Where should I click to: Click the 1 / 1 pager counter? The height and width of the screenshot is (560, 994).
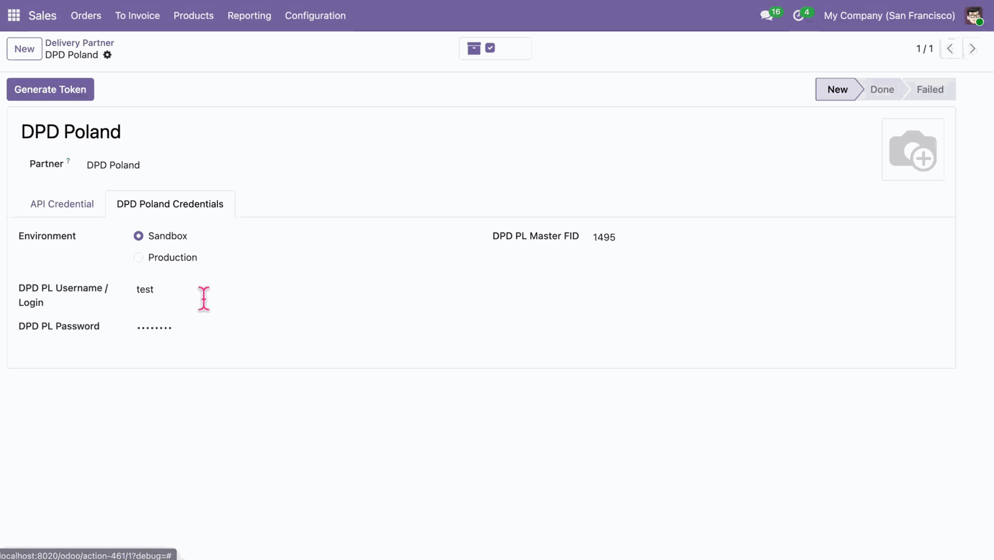(x=925, y=49)
